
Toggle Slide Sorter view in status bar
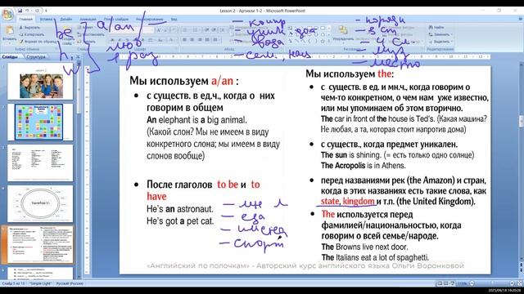click(x=446, y=283)
